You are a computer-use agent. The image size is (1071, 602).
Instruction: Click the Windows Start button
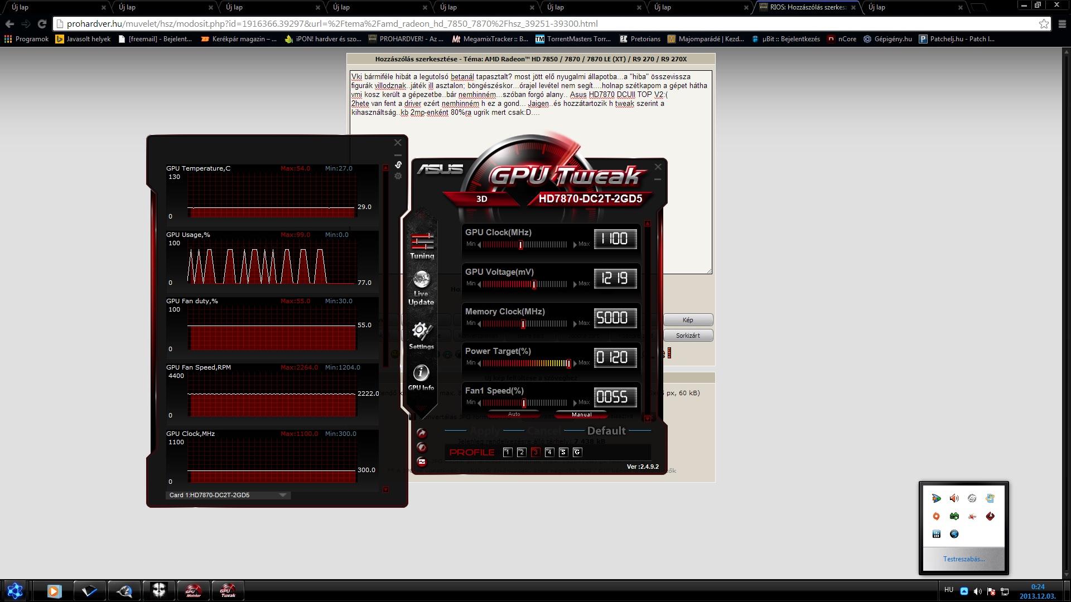pyautogui.click(x=15, y=591)
